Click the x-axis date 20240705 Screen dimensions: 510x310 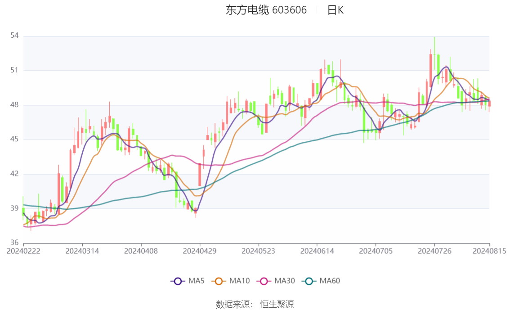(376, 251)
